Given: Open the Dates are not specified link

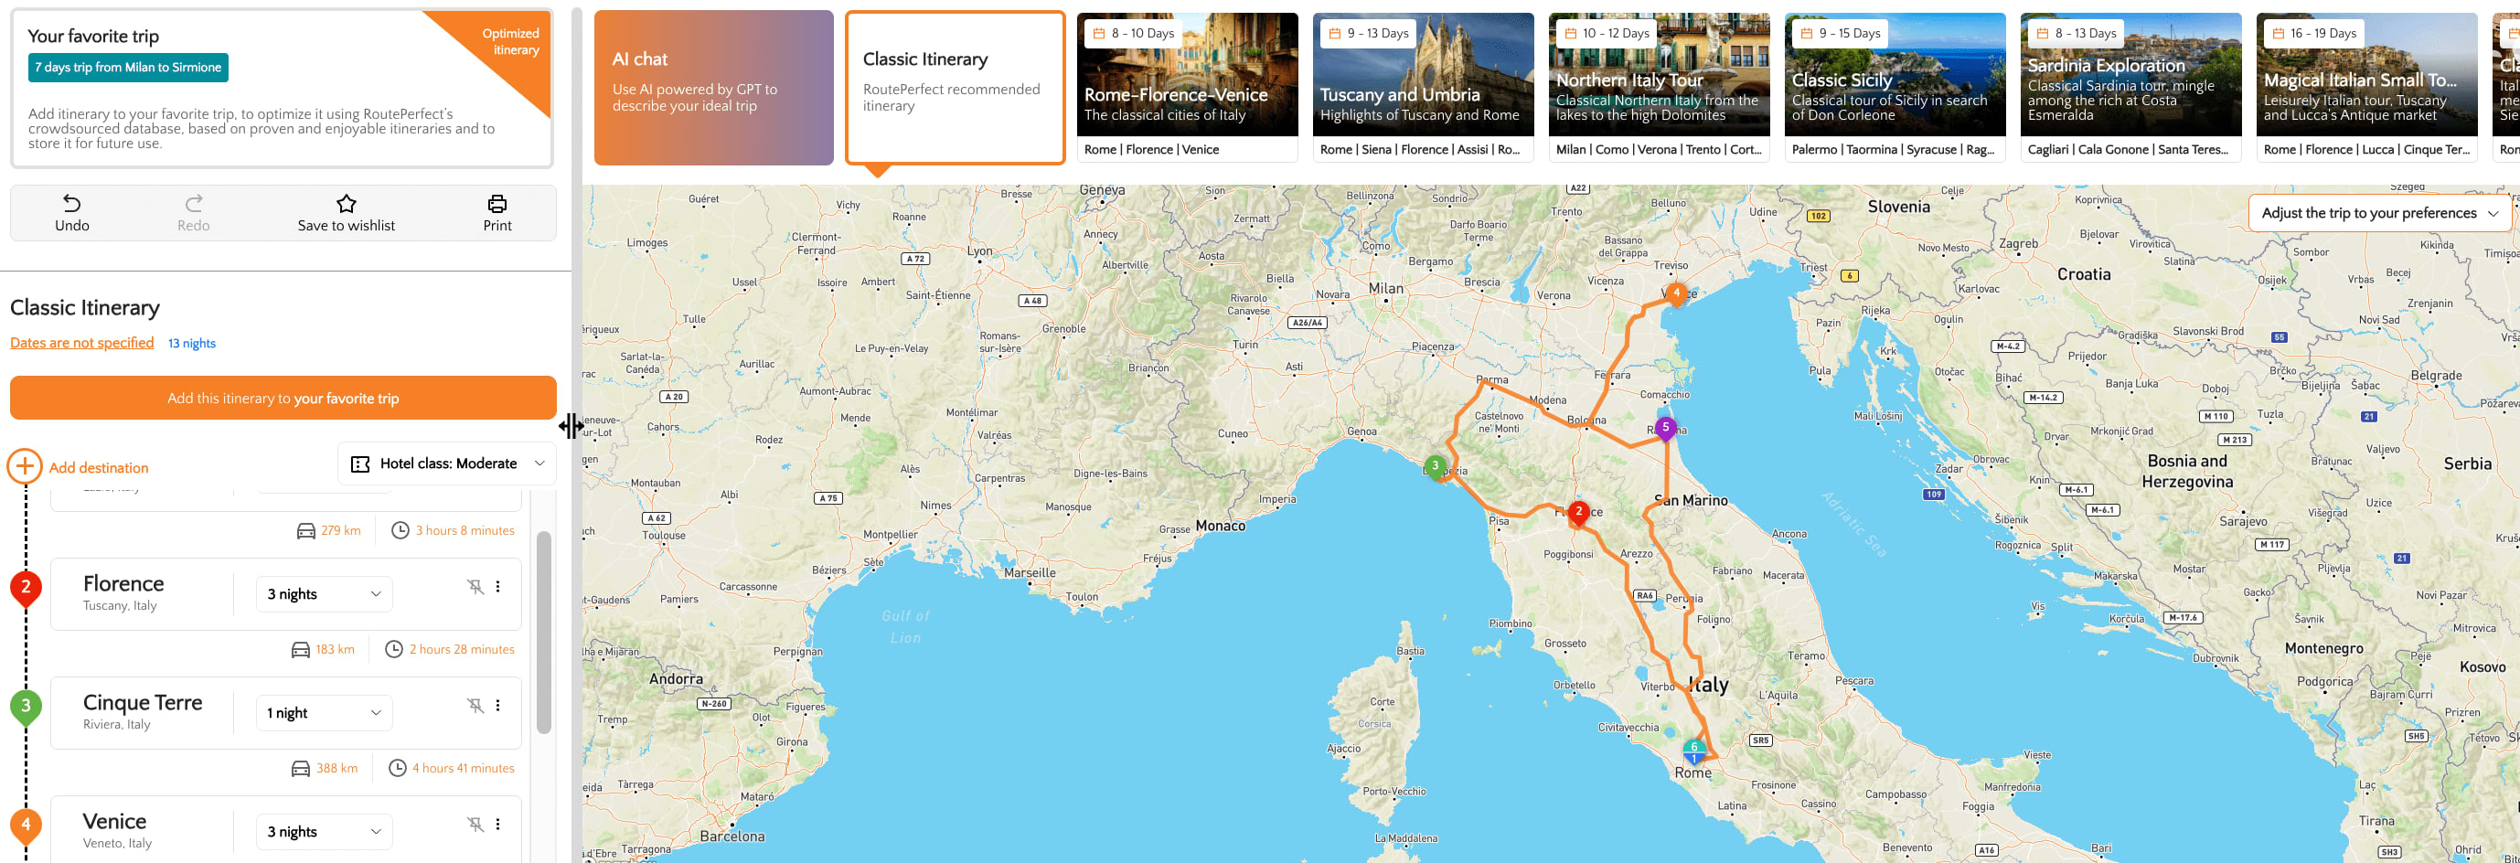Looking at the screenshot, I should point(81,343).
